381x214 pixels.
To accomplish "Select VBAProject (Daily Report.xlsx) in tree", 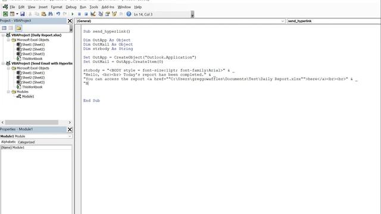I will pyautogui.click(x=36, y=35).
